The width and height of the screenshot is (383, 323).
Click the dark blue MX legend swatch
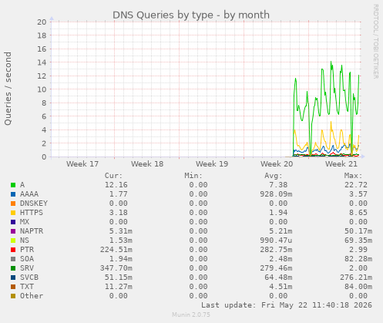tap(13, 222)
